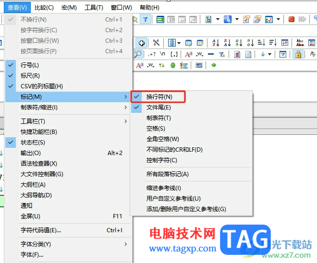Select 输出(O) menu item
317x263 pixels.
(68, 153)
